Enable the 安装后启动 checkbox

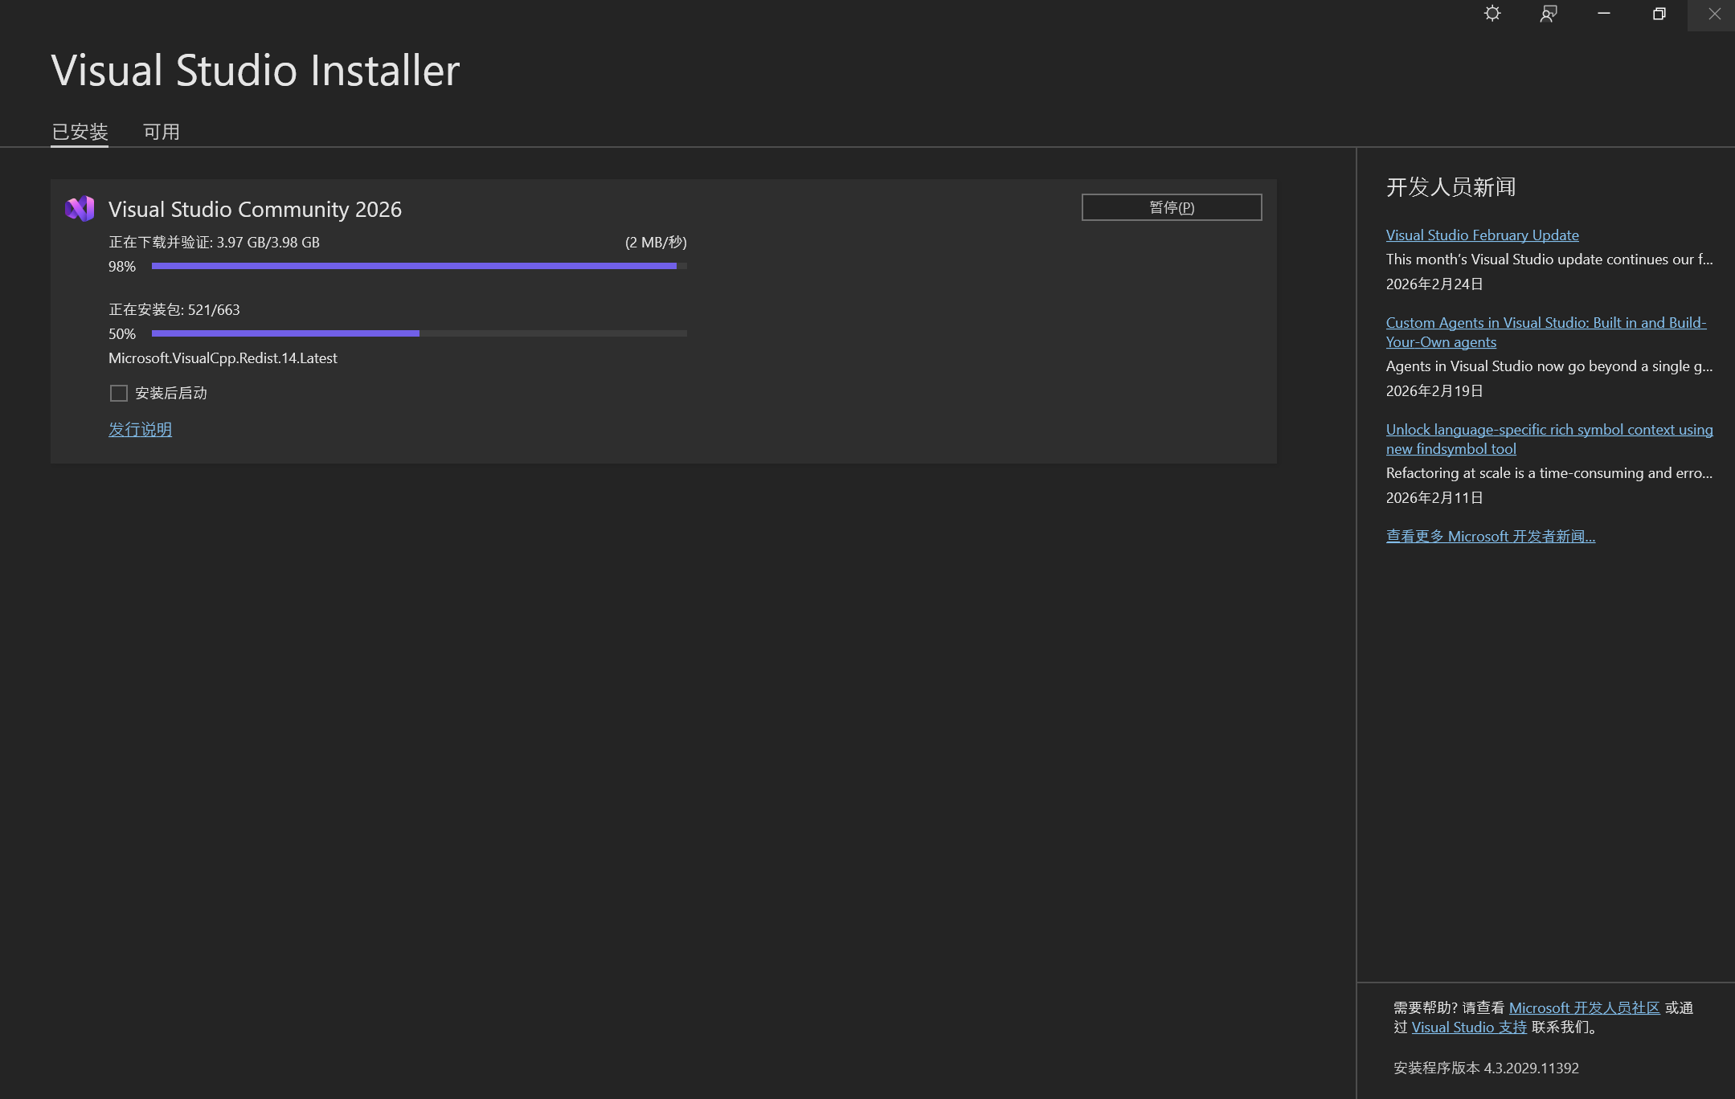click(119, 393)
